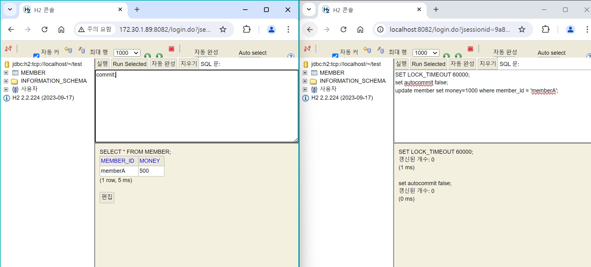Viewport: 591px width, 267px height.
Task: Expand the 사용자 node in the left tree
Action: [x=6, y=89]
